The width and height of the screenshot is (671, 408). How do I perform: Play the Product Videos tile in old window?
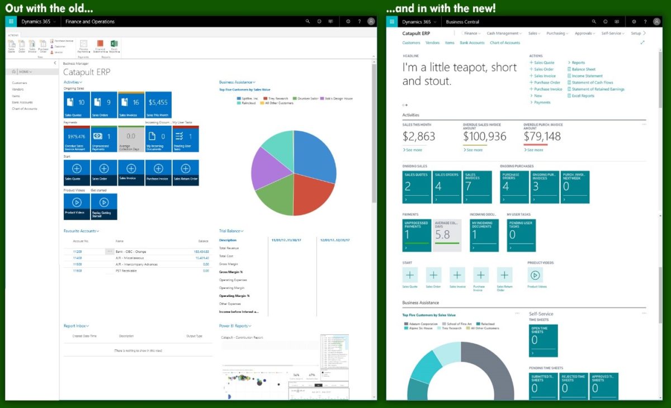click(x=77, y=207)
